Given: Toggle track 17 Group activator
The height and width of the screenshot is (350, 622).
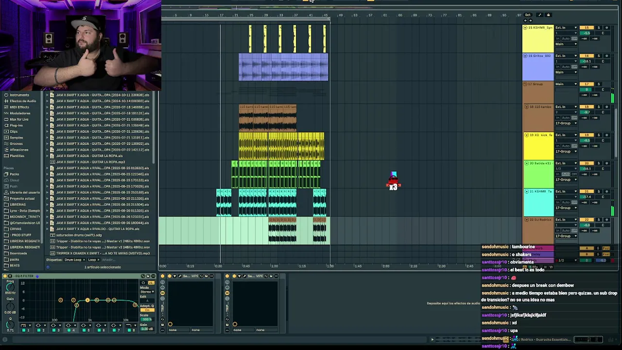Looking at the screenshot, I should pyautogui.click(x=587, y=84).
